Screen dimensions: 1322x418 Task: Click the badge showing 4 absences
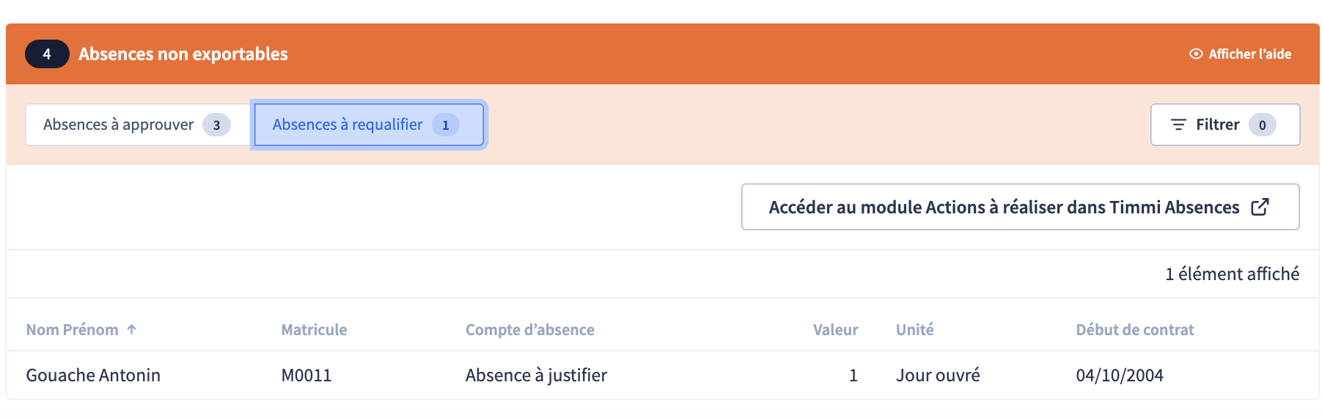(x=47, y=54)
